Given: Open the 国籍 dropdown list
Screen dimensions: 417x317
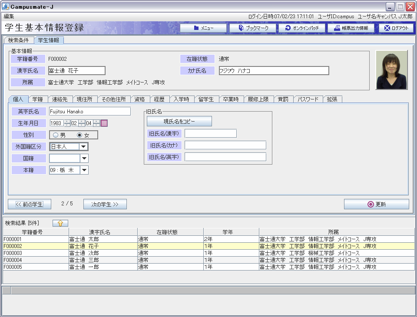Looking at the screenshot, I should [x=84, y=158].
